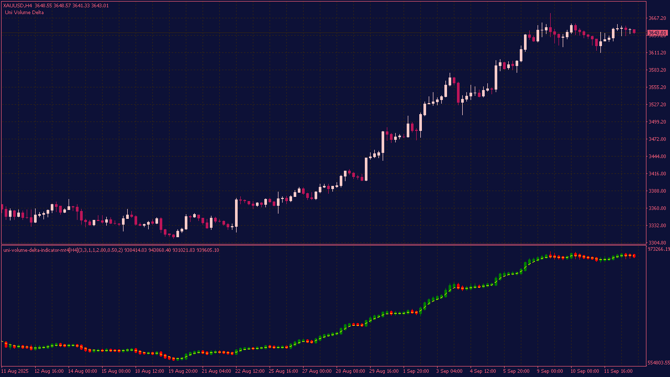Click the XAUUSD,H4 chart title text
Screen dimensions: 670x377
[x=17, y=6]
